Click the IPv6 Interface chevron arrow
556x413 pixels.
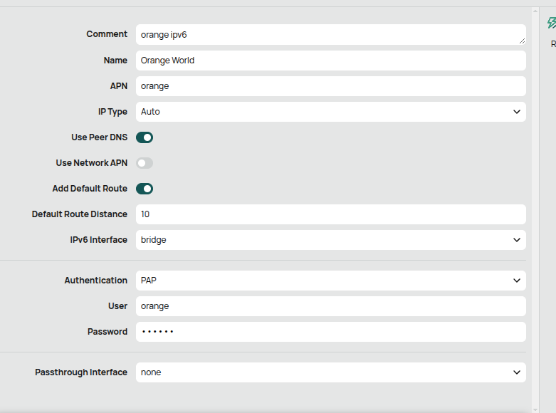tap(517, 240)
